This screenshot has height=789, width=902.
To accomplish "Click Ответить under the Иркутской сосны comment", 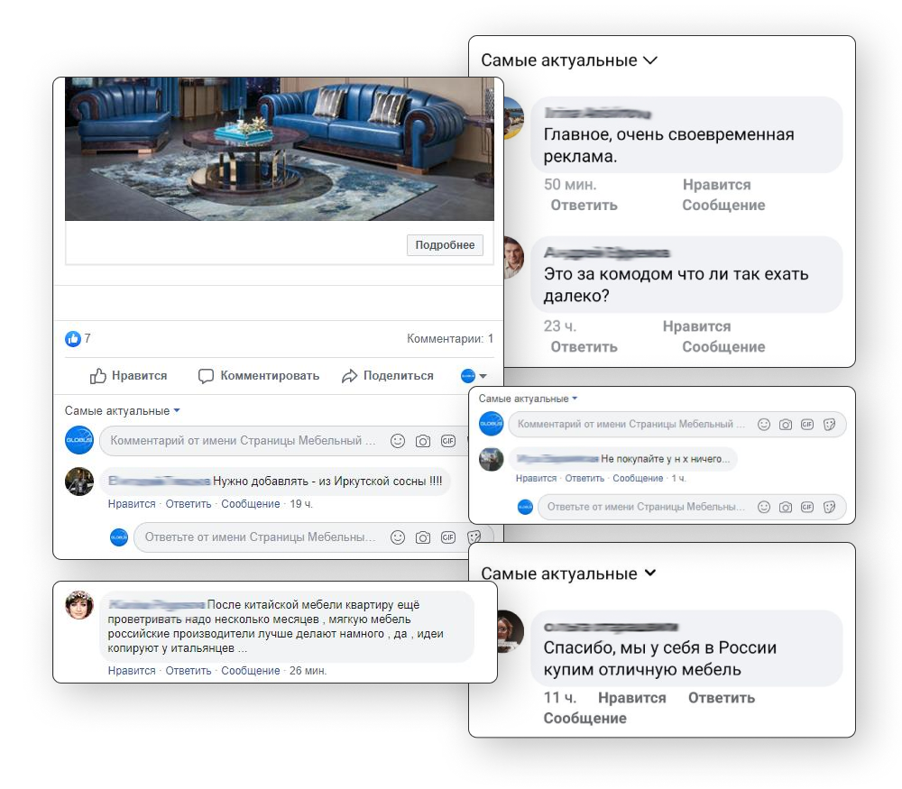I will (189, 504).
